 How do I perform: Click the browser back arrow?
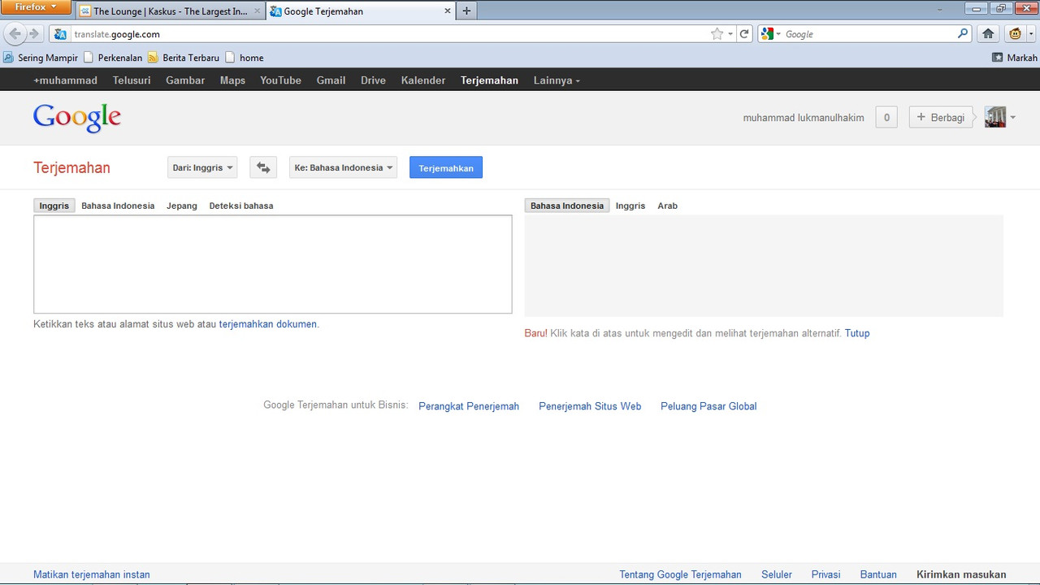[x=15, y=34]
